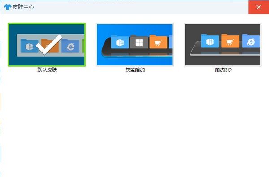Click the IE folder icon in 简约3D preview
Image resolution: width=269 pixels, height=177 pixels.
coord(251,41)
